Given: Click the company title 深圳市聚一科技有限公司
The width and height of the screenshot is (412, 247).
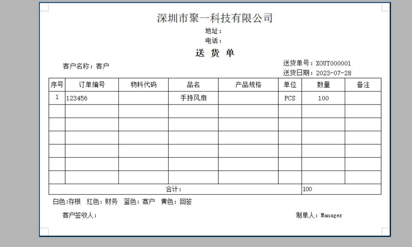Looking at the screenshot, I should [x=215, y=18].
